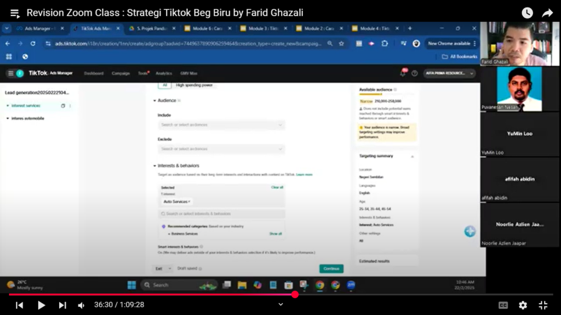The width and height of the screenshot is (561, 315).
Task: Collapse the Interests & behaviors section
Action: point(154,166)
